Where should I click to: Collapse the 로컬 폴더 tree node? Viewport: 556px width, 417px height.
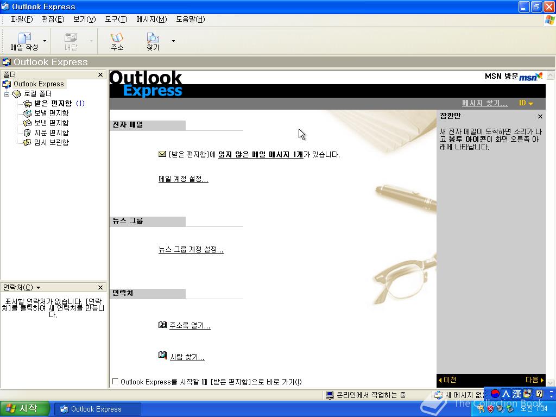[7, 94]
